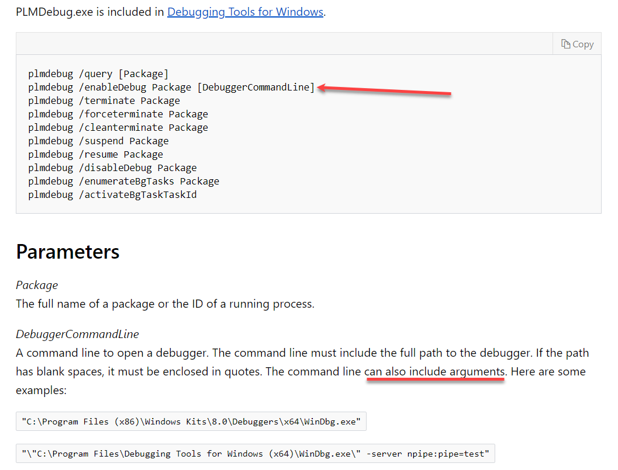618x470 pixels.
Task: Click the italic Package parameter name
Action: (x=37, y=286)
